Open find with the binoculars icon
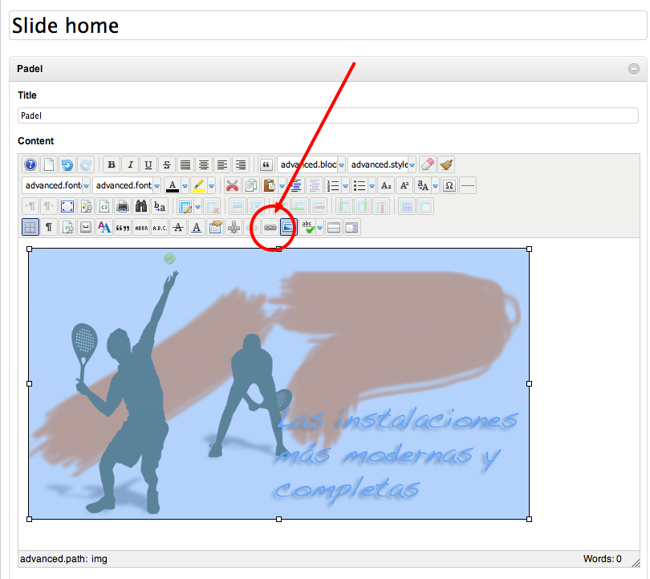Screen dimensions: 650x579 point(141,206)
